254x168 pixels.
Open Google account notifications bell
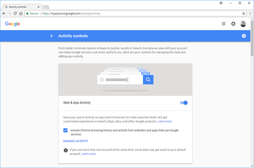(233, 24)
